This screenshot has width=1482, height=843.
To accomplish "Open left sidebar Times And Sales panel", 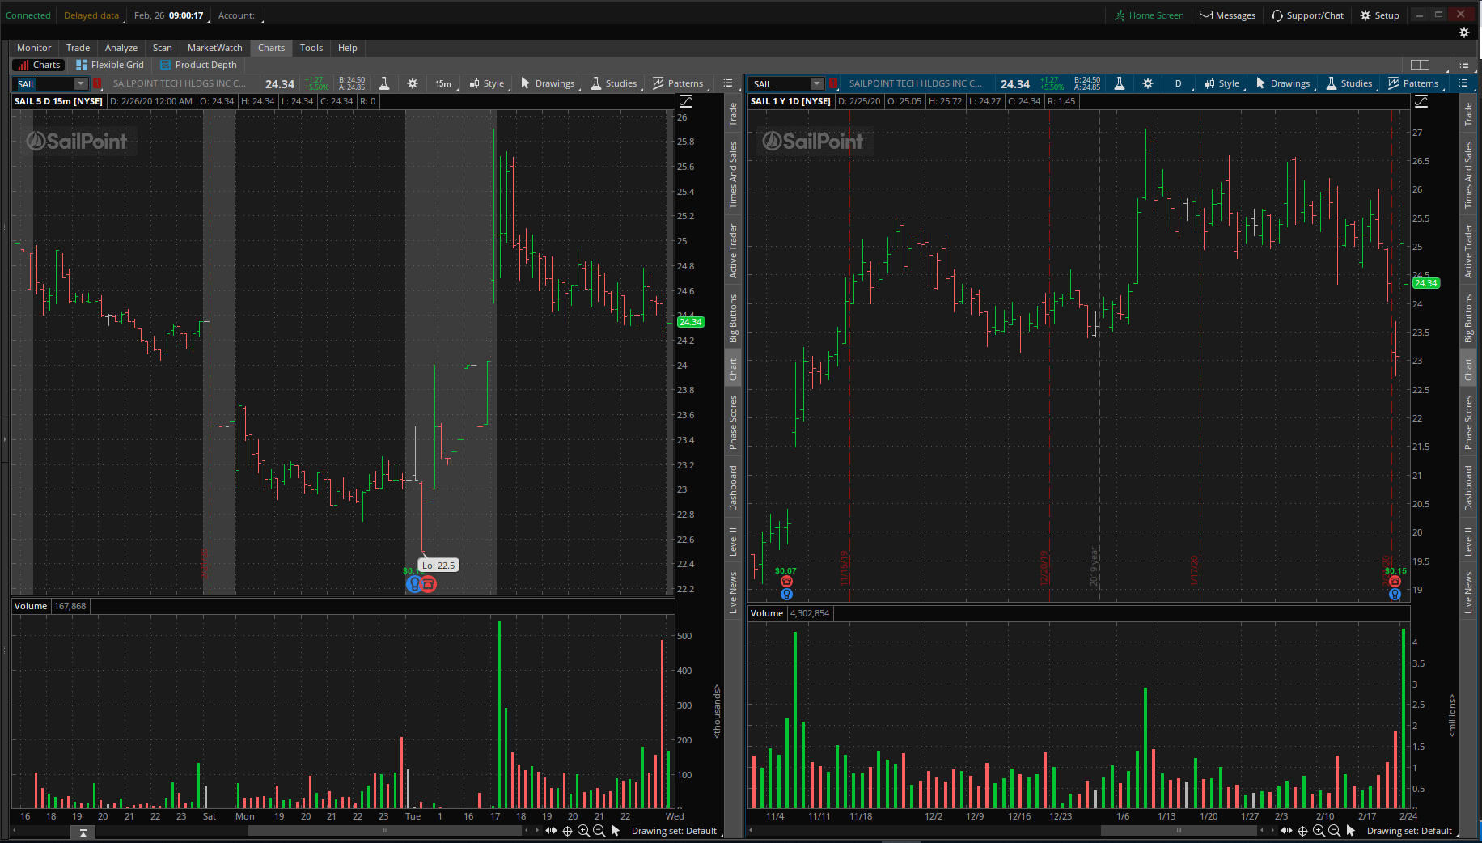I will click(733, 175).
